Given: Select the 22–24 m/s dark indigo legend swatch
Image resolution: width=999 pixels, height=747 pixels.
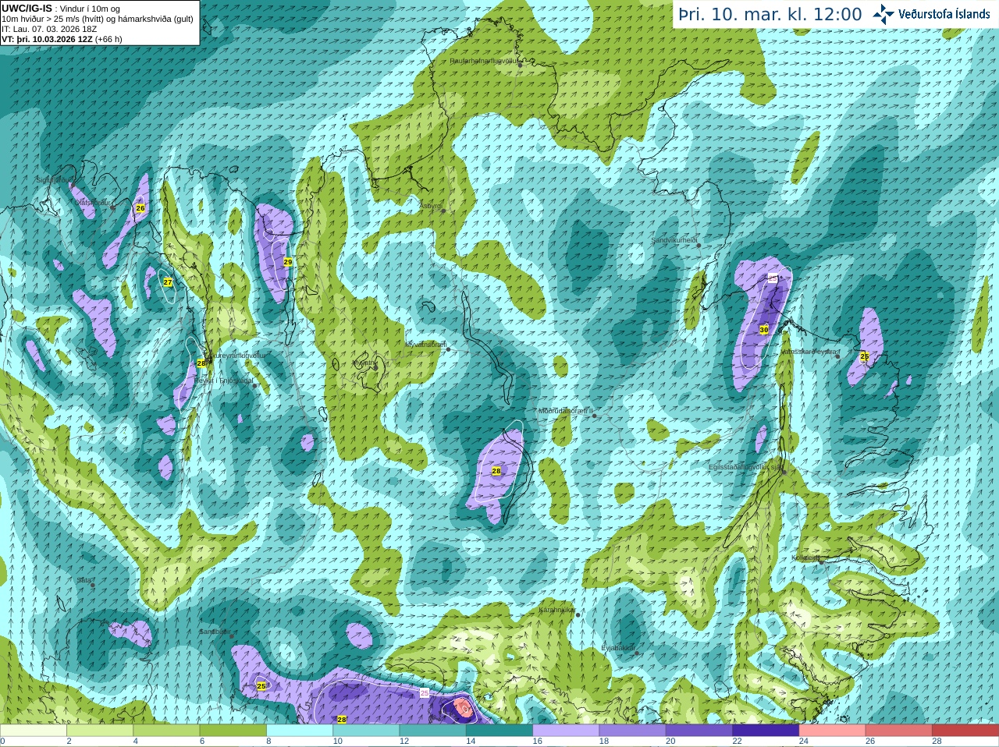Looking at the screenshot, I should click(766, 731).
